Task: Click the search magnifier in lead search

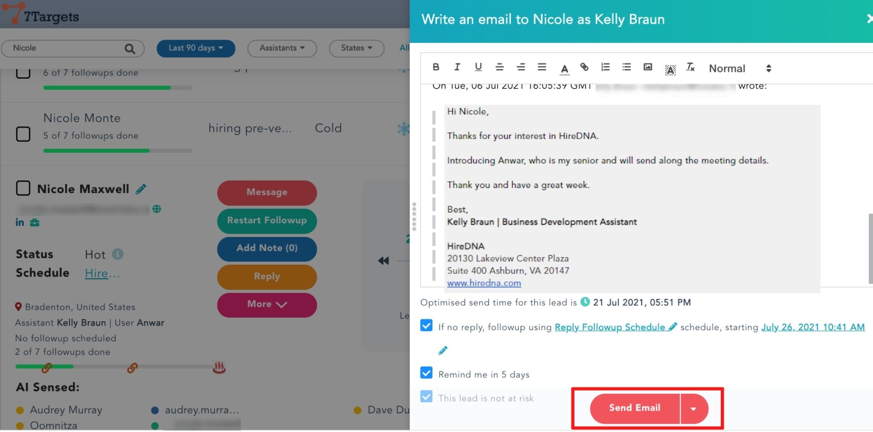Action: pos(130,49)
